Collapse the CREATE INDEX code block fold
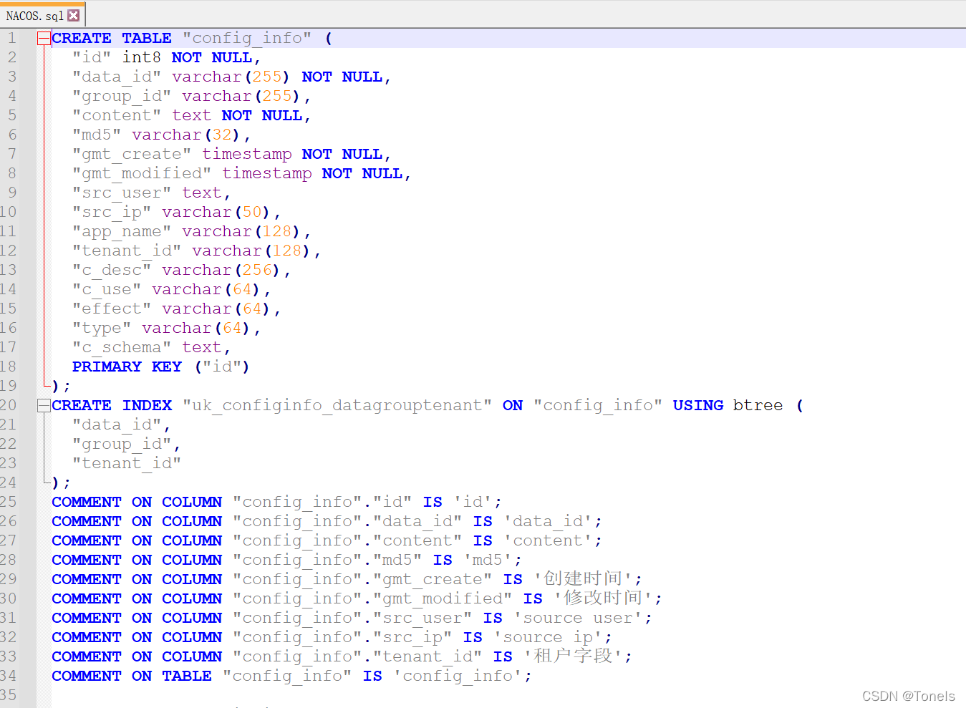Image resolution: width=966 pixels, height=708 pixels. (x=43, y=405)
